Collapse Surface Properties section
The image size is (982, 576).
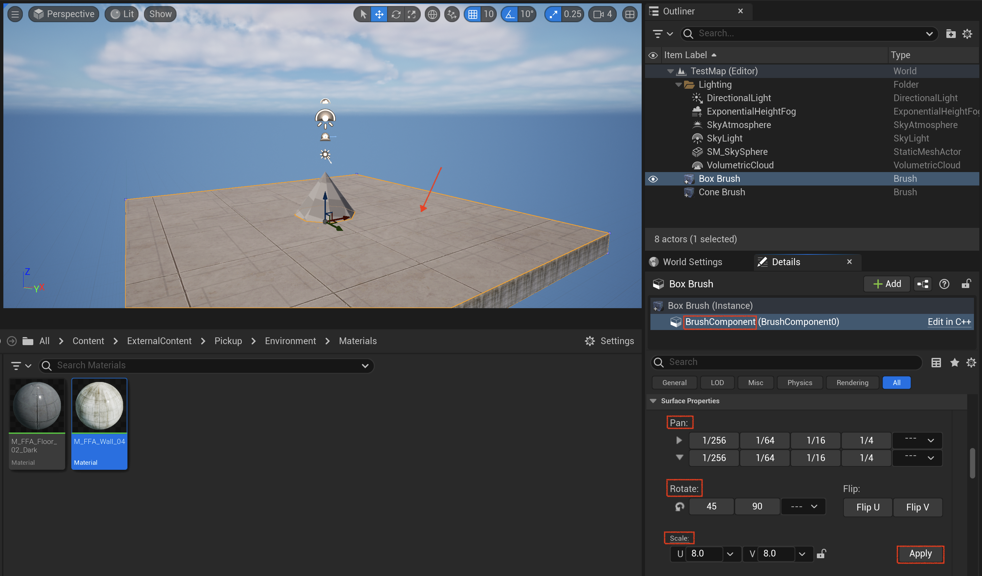(653, 401)
